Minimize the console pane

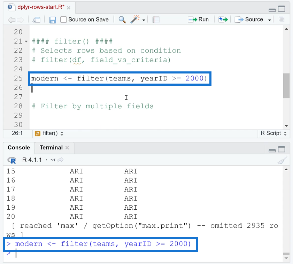pos(272,150)
